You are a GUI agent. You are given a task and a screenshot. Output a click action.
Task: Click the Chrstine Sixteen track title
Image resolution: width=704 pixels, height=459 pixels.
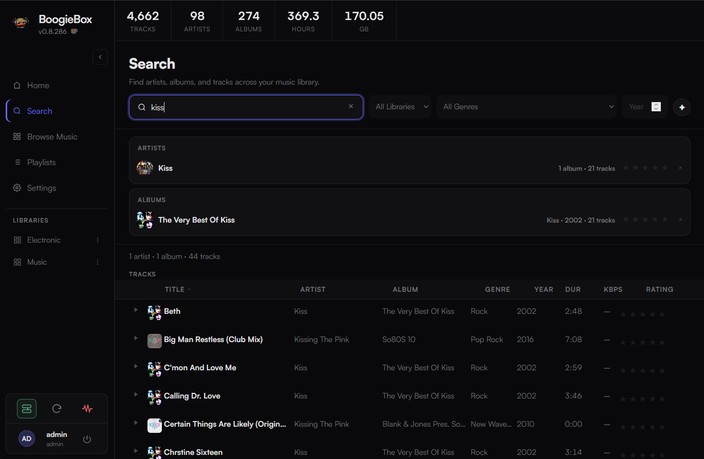tap(193, 452)
